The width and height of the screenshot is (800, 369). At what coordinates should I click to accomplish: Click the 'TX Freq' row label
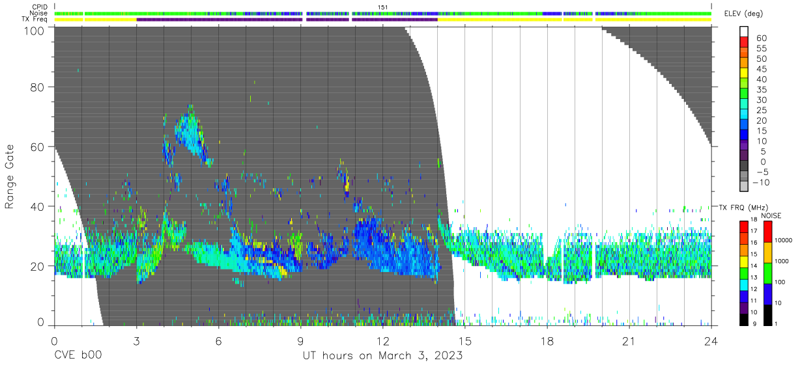(36, 20)
